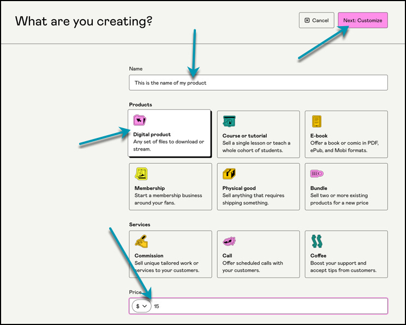This screenshot has width=406, height=325.
Task: Click the E-book reader icon
Action: coord(317,122)
